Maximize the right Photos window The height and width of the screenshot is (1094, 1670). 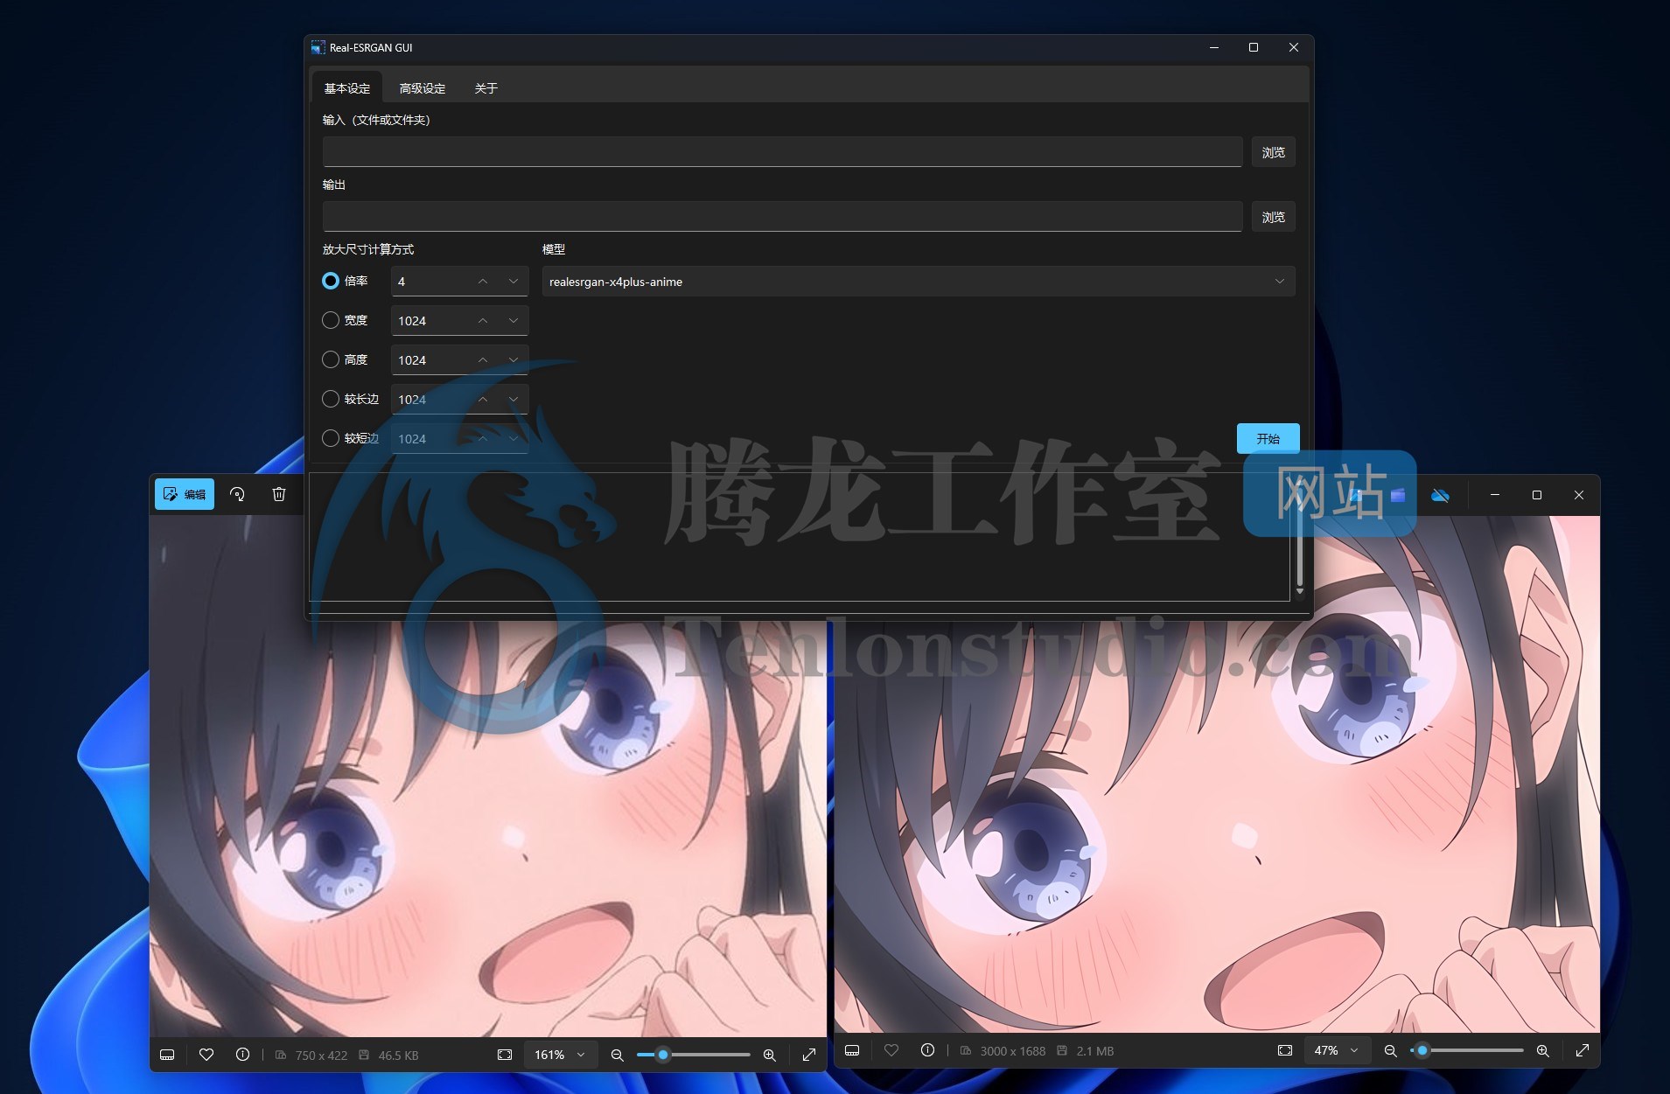coord(1537,495)
